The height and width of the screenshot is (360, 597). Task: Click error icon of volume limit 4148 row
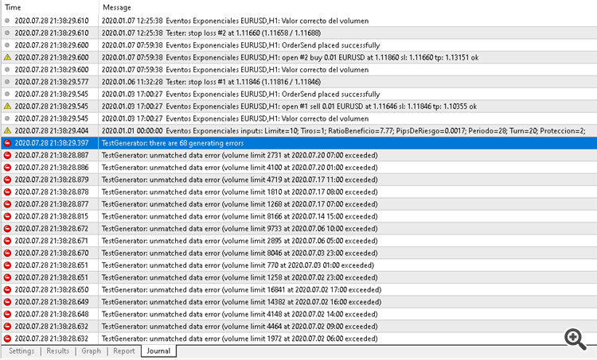coord(7,314)
